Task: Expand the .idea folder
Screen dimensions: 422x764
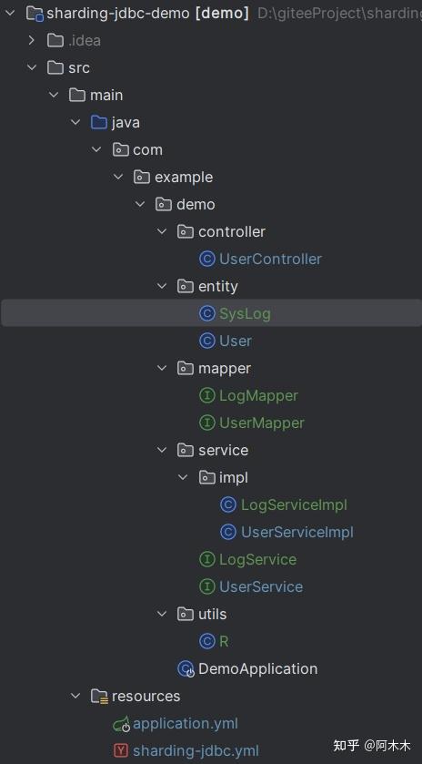Action: [x=32, y=40]
